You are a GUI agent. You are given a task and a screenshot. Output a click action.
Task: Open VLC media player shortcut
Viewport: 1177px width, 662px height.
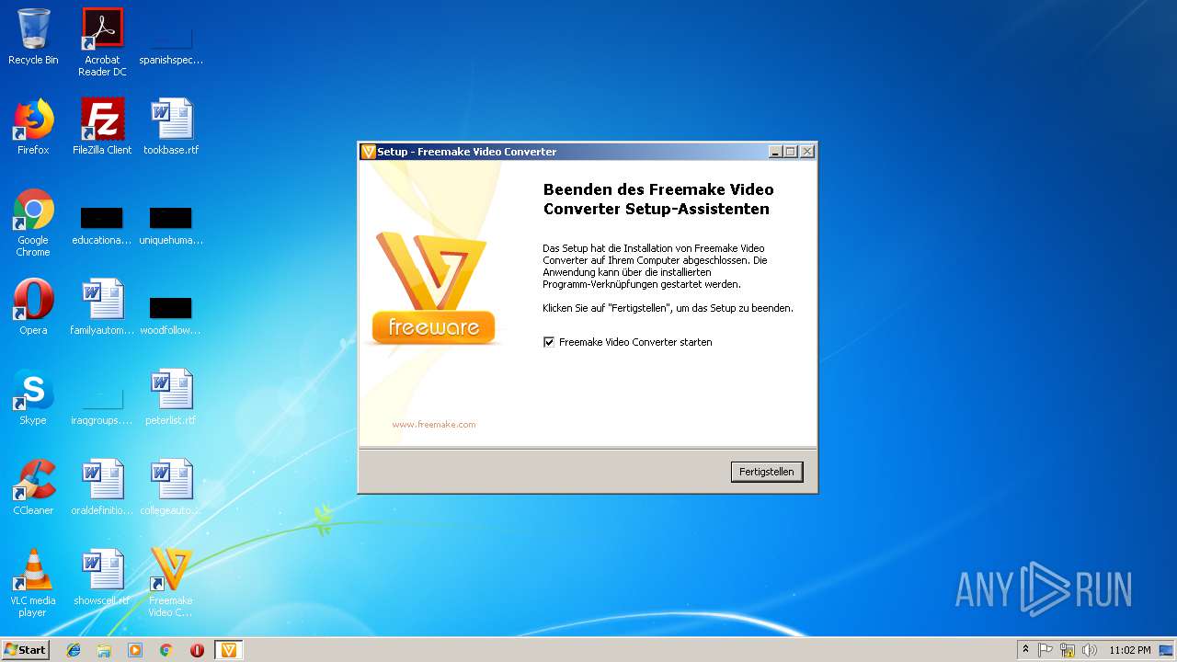click(x=33, y=583)
